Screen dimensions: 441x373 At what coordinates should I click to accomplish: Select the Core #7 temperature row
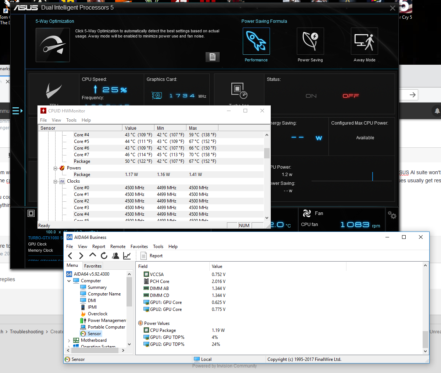[x=151, y=155]
